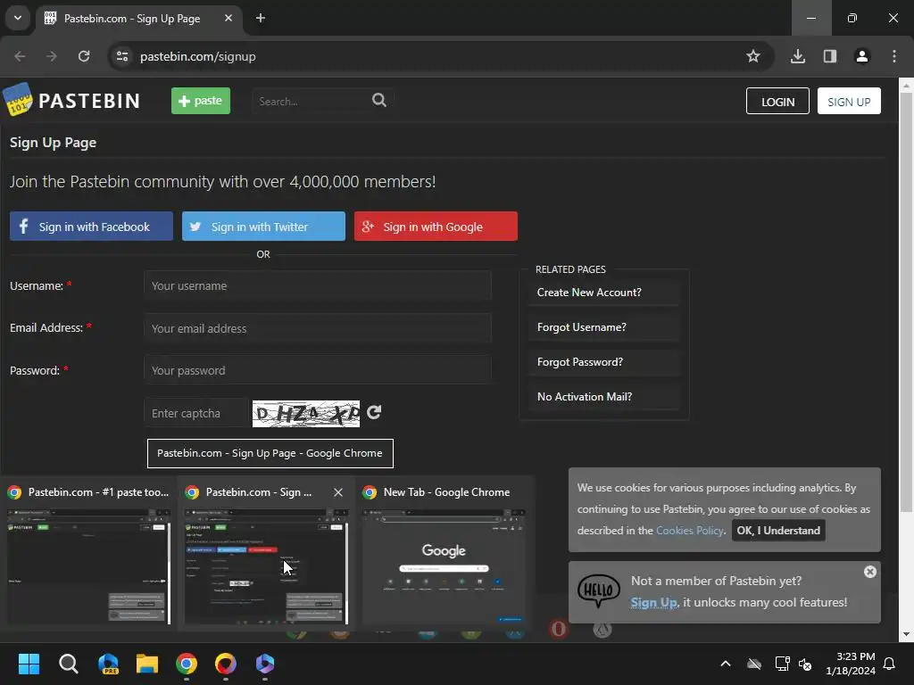Focus the Your password field
The height and width of the screenshot is (685, 914).
click(x=318, y=370)
